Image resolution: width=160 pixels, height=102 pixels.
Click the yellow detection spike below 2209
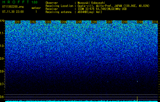pyautogui.click(x=137, y=99)
